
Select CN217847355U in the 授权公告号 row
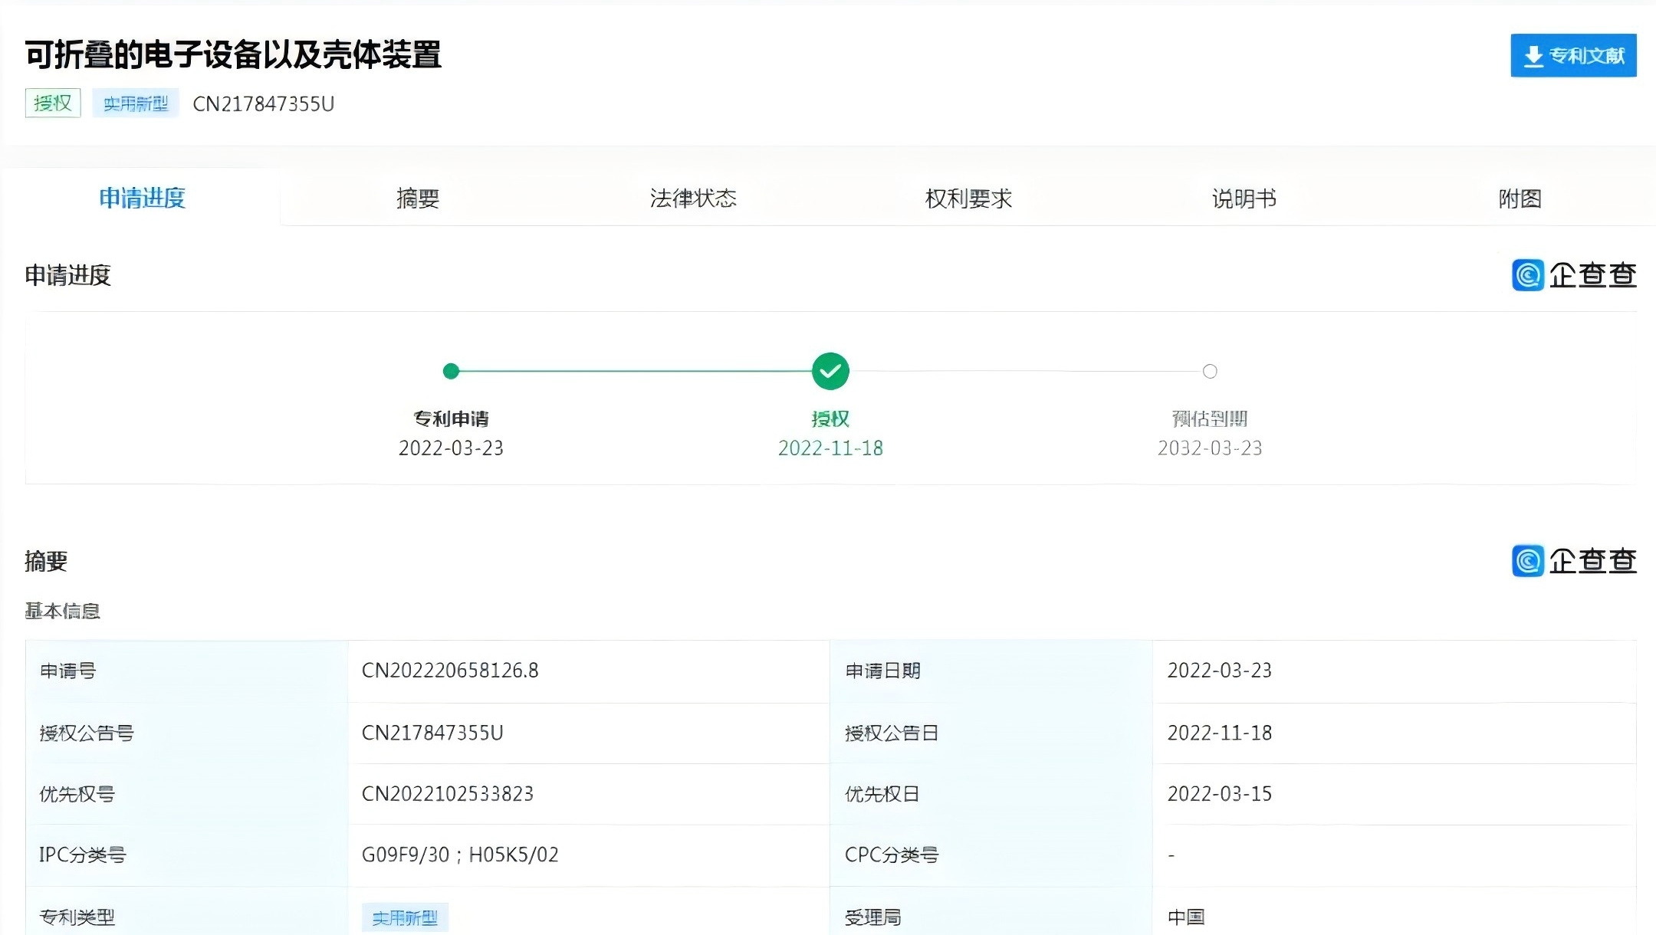coord(432,733)
